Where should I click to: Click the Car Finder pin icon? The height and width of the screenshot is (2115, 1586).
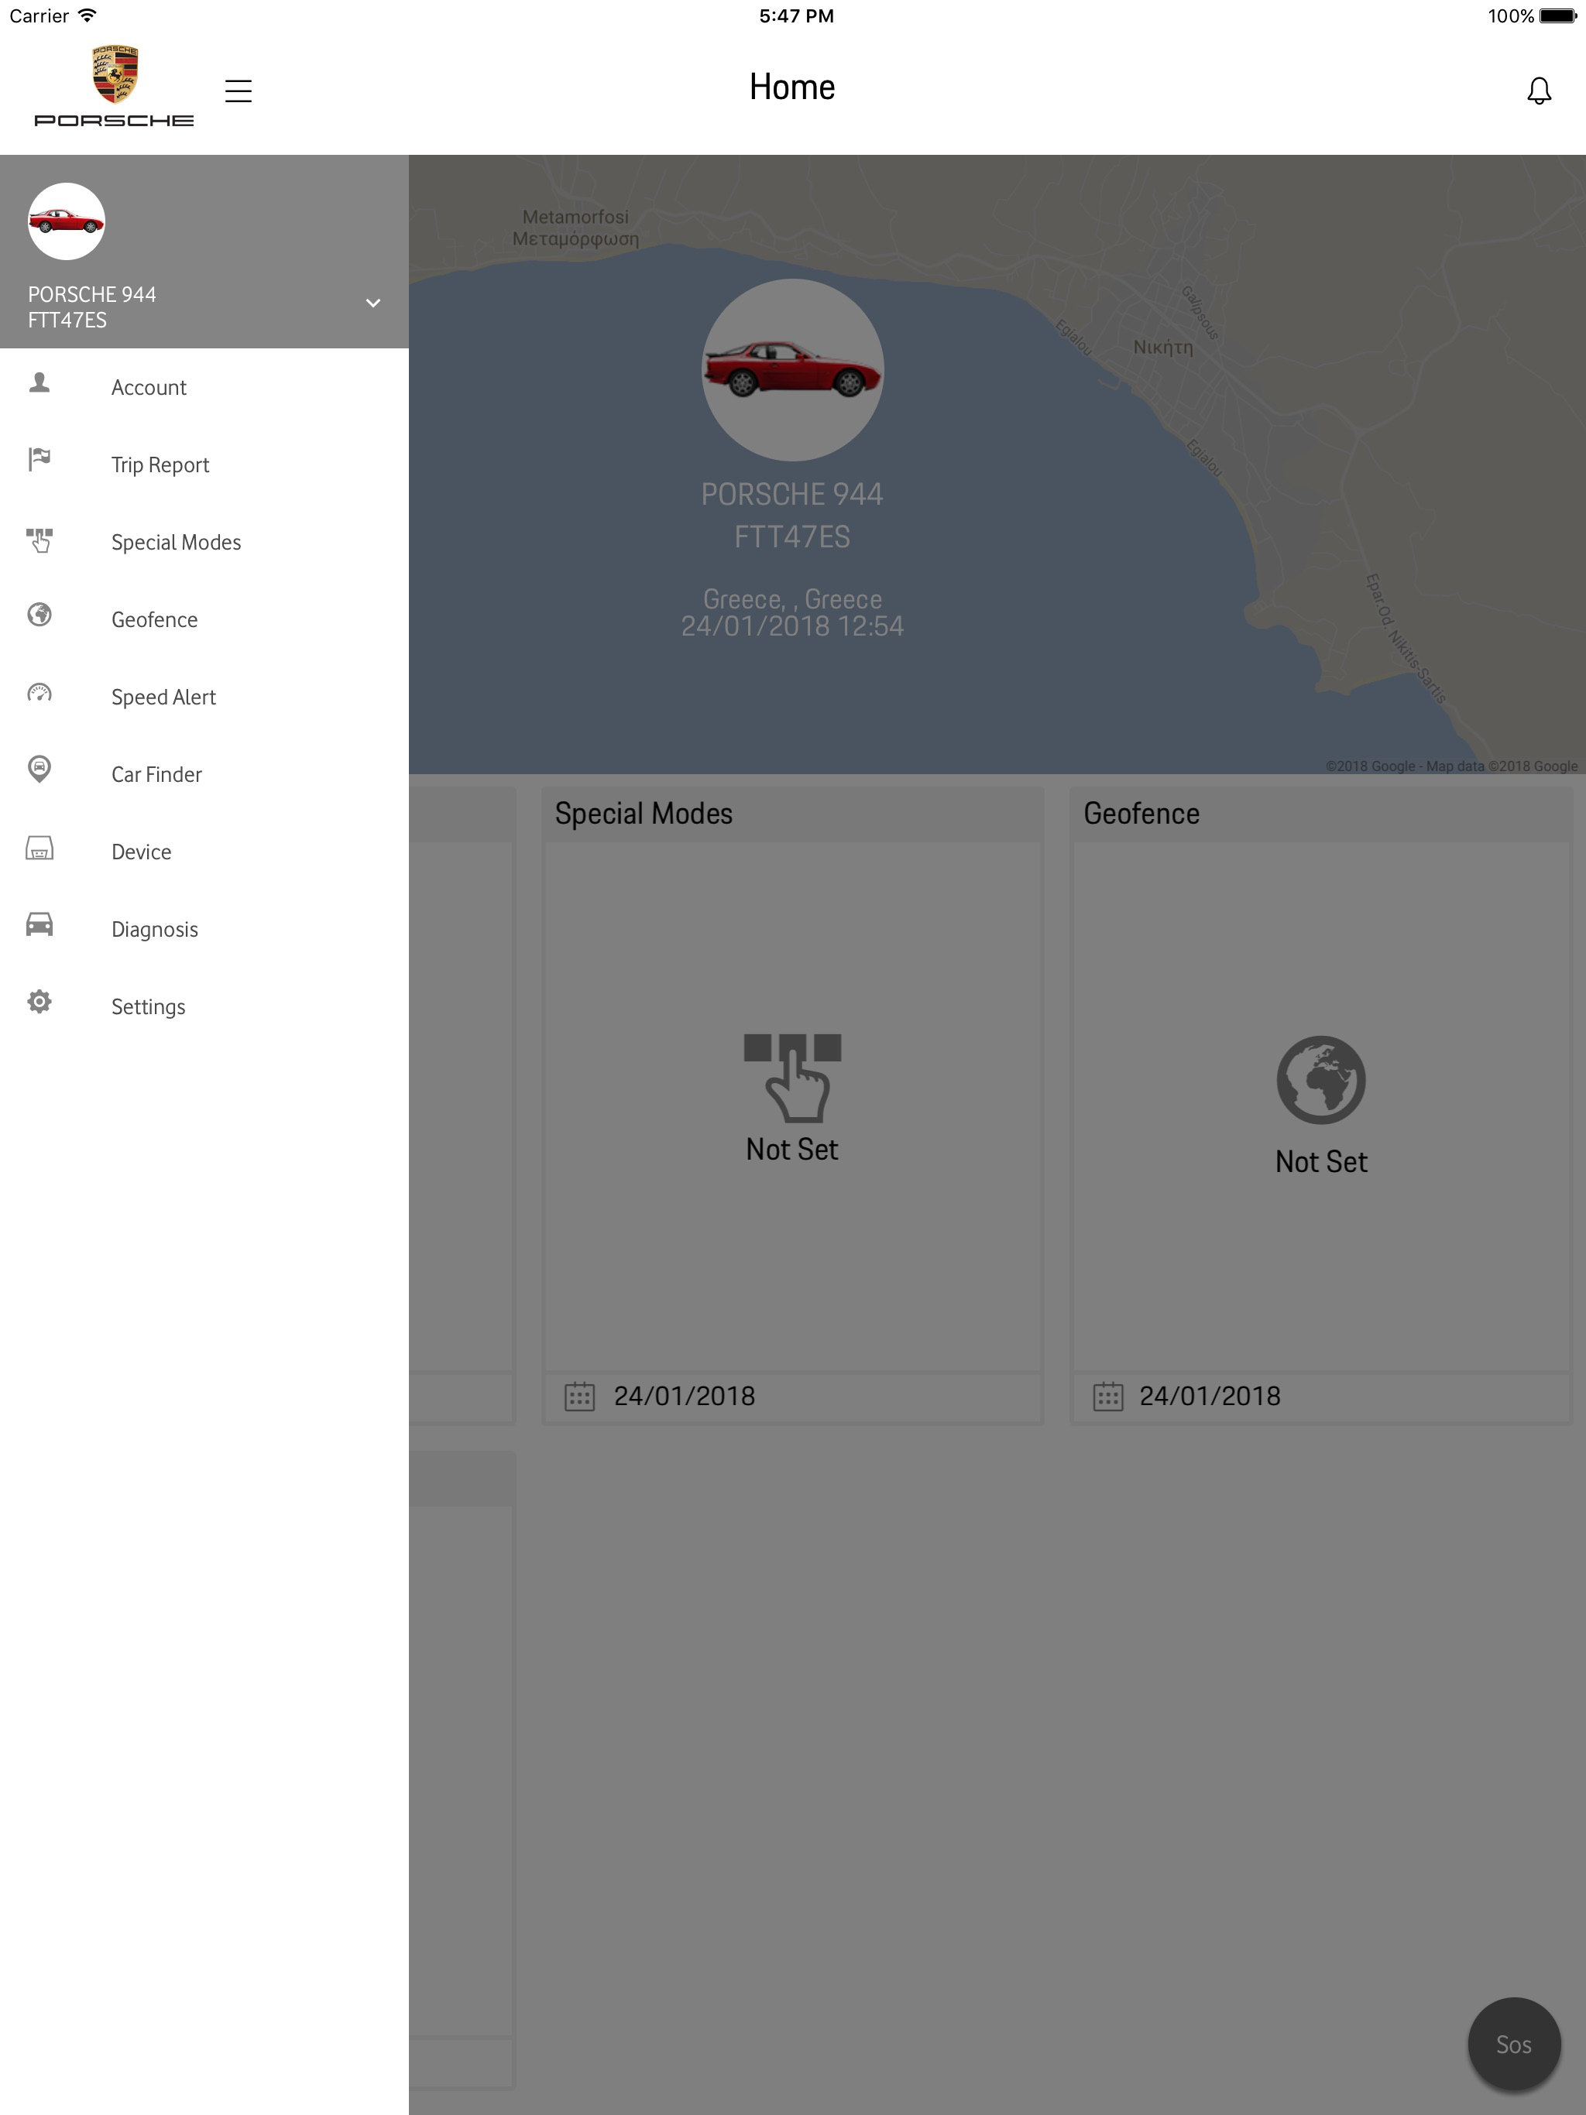39,769
